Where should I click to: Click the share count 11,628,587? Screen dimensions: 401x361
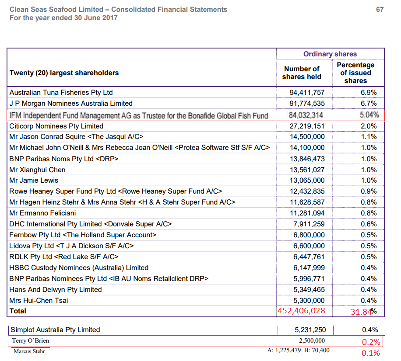click(307, 202)
